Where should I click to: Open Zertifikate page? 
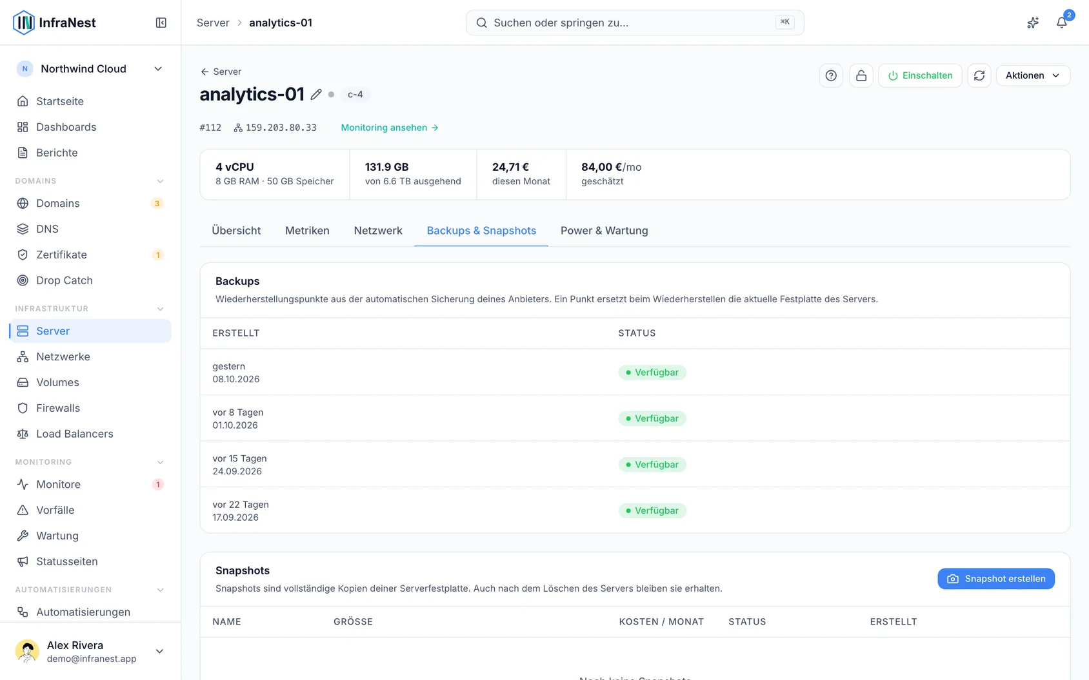(x=90, y=255)
